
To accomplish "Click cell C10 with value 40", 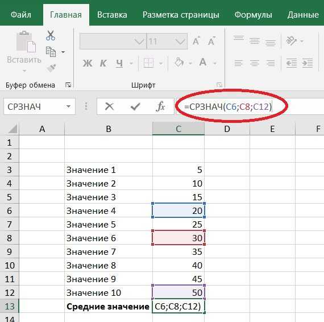I will pyautogui.click(x=178, y=265).
